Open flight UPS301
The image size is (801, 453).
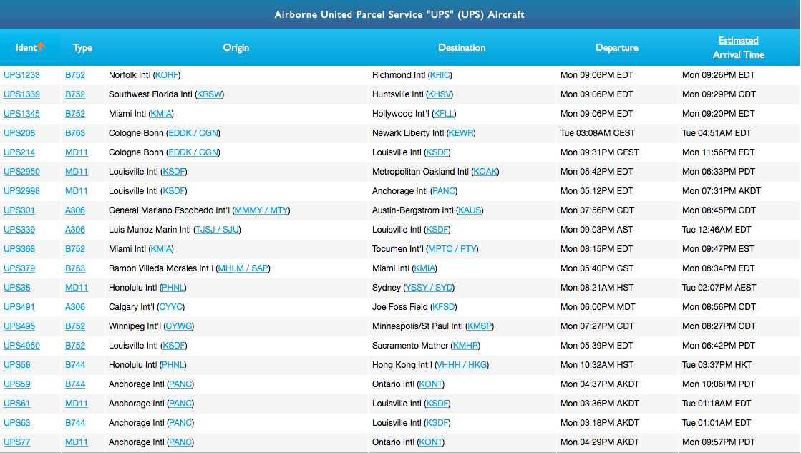[19, 210]
